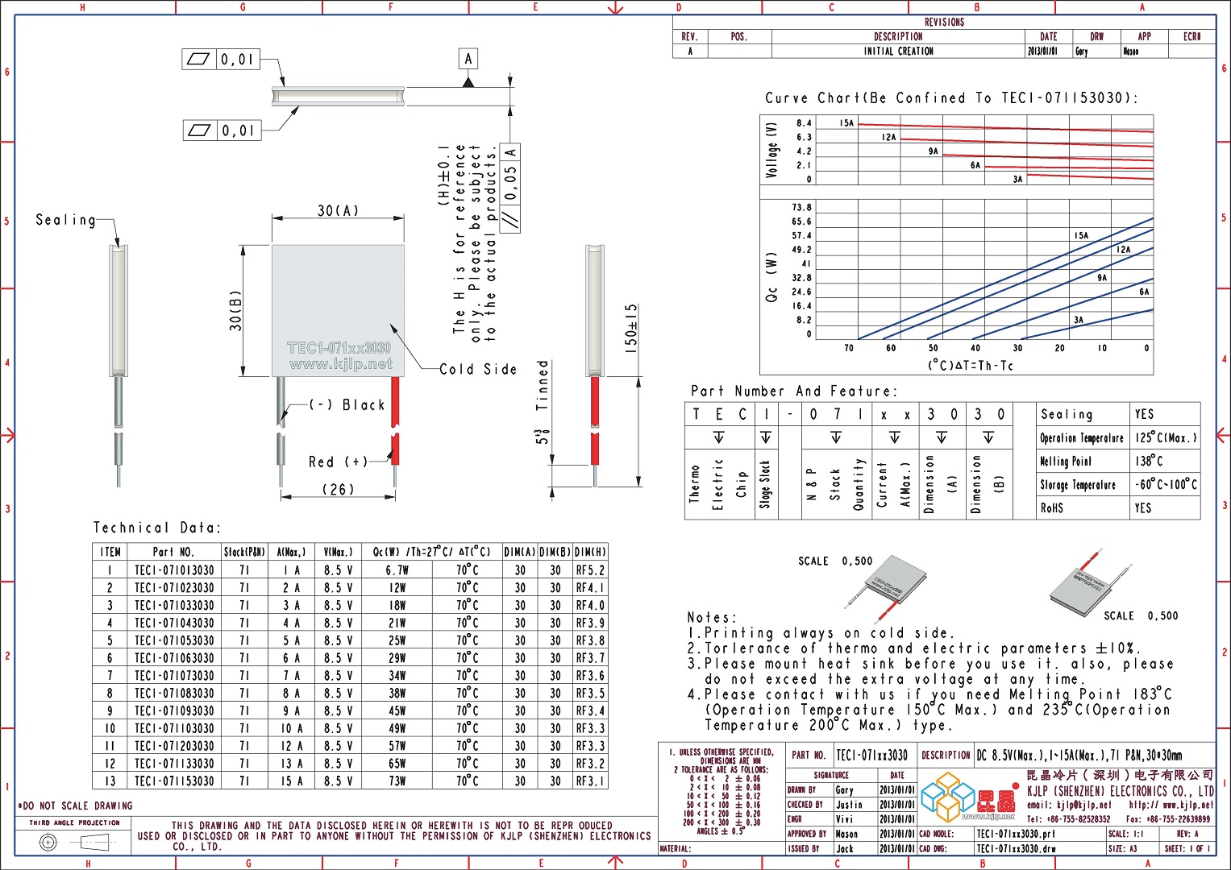Screen dimensions: 1231x870
Task: Click the SHEET 1 OF 1 field
Action: tap(1187, 848)
